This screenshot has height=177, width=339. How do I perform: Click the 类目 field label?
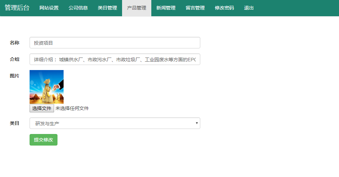(15, 123)
